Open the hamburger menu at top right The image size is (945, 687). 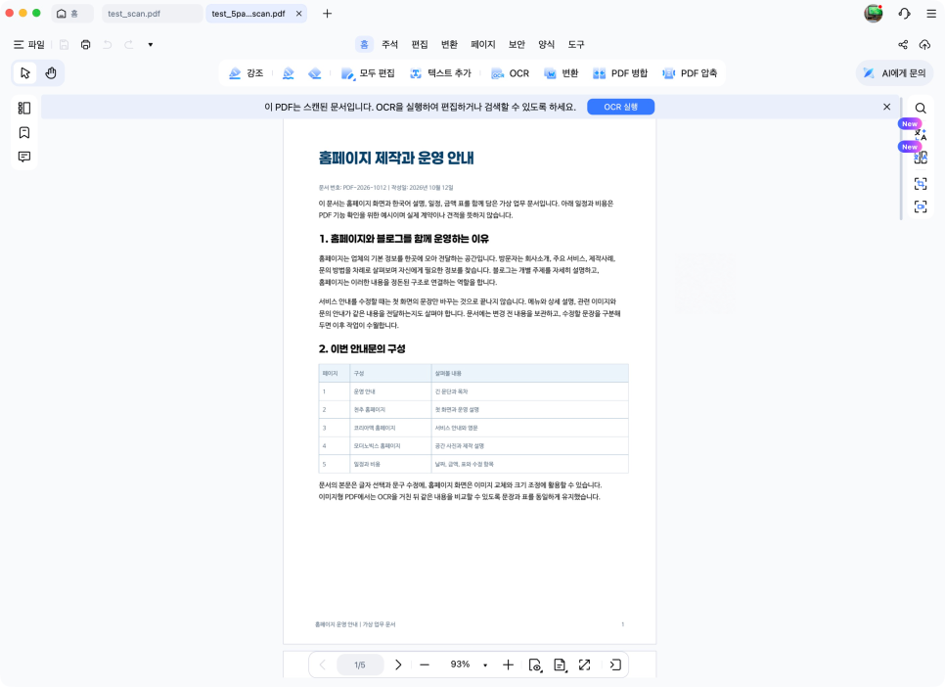931,14
